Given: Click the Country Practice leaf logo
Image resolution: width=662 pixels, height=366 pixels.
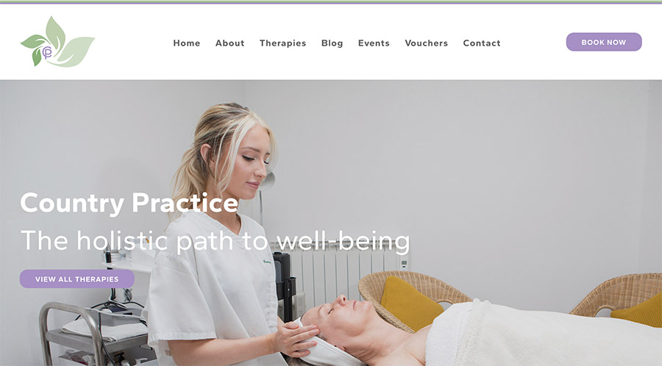Looking at the screenshot, I should pyautogui.click(x=57, y=42).
